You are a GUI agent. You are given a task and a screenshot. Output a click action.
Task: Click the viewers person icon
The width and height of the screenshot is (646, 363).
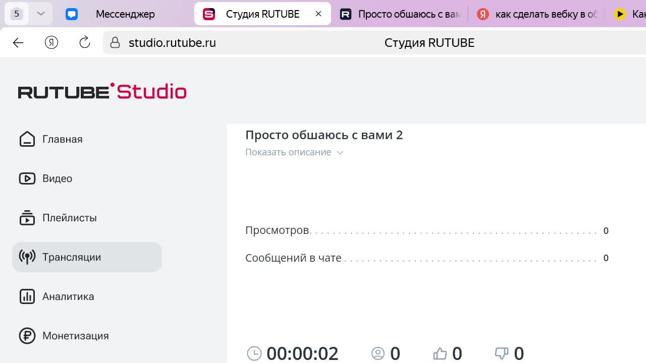click(378, 353)
